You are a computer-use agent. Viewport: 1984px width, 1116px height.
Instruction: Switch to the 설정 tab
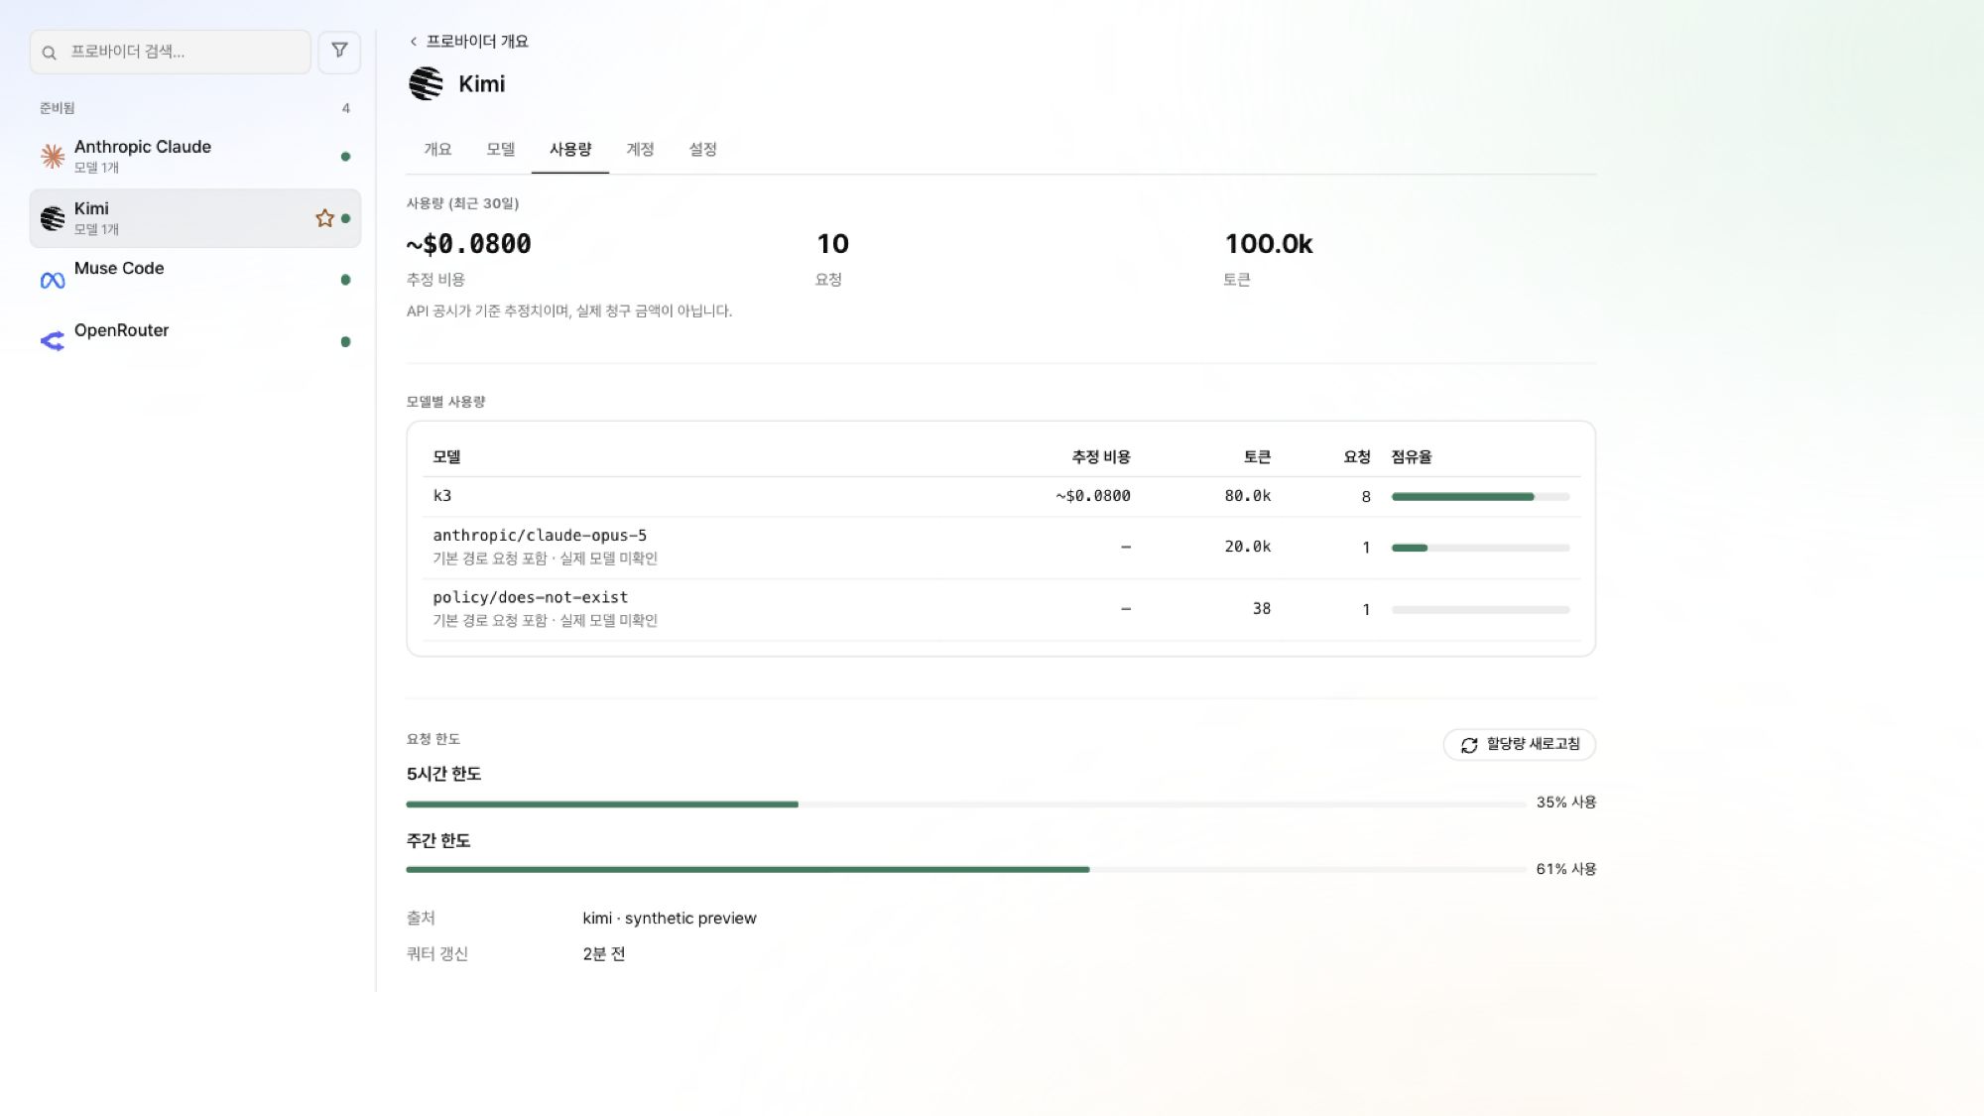(703, 149)
